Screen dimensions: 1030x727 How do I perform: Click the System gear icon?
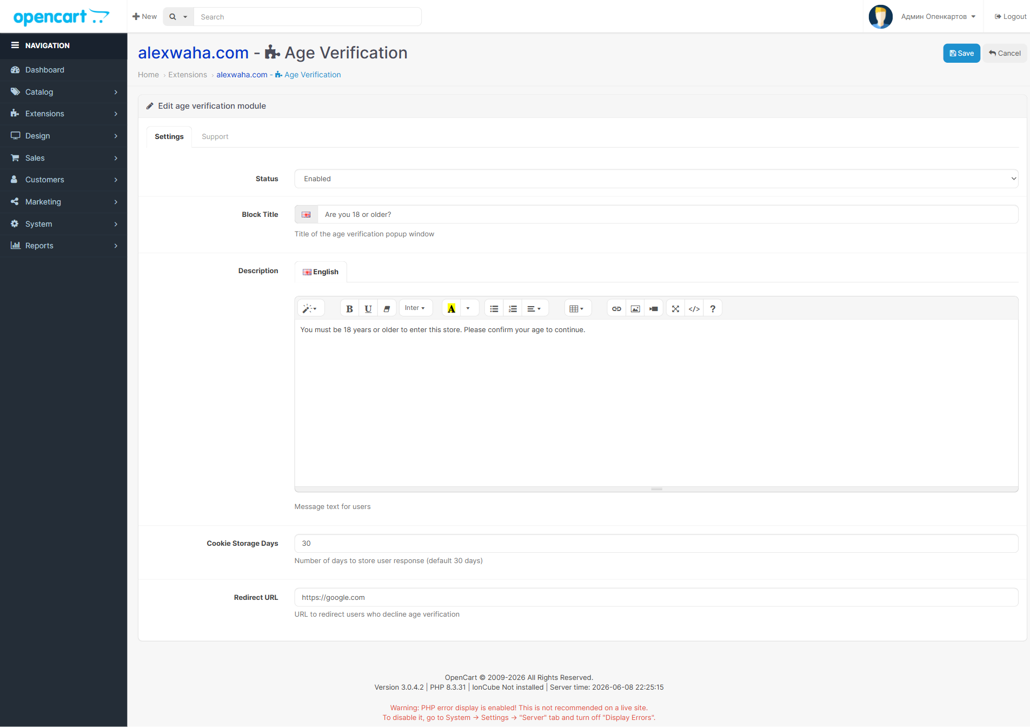15,223
